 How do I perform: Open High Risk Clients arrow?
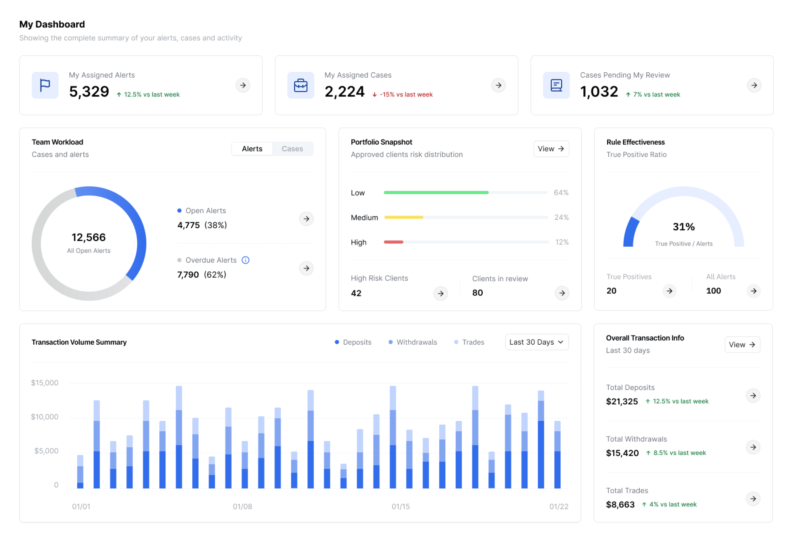click(440, 293)
